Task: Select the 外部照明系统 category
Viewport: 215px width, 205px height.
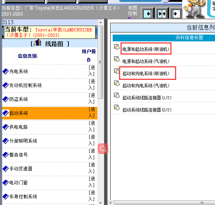Action: click(x=23, y=141)
